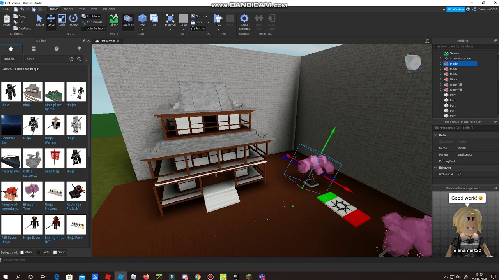Toggle the Constraints option
Screen dimensions: 499x280
point(92,22)
